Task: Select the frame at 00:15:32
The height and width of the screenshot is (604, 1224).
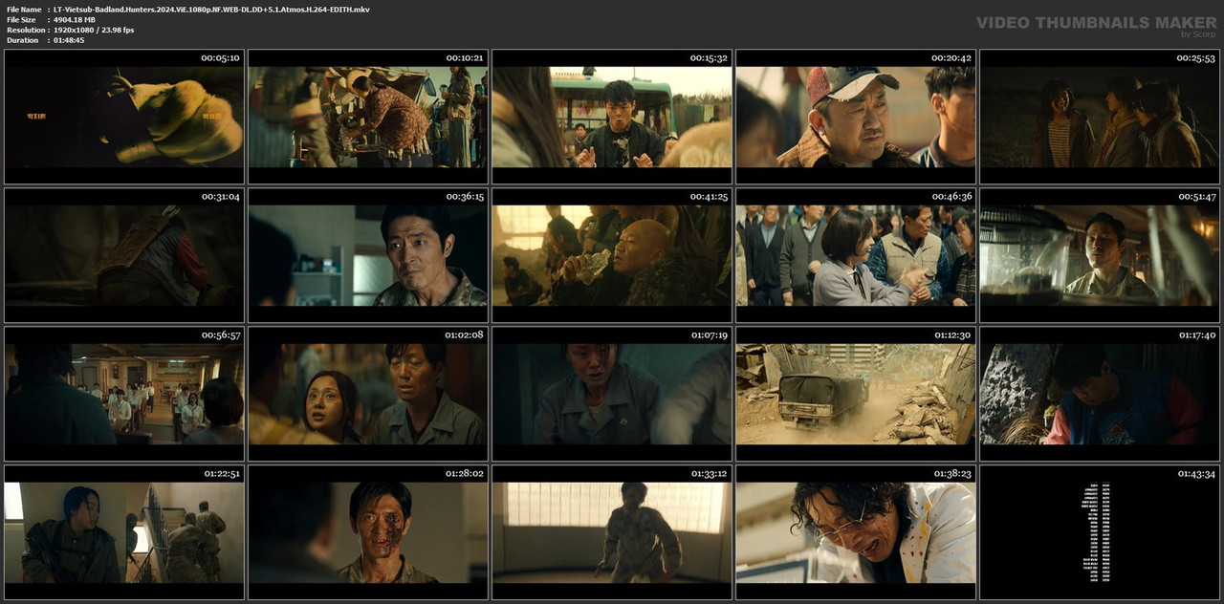Action: (x=612, y=117)
